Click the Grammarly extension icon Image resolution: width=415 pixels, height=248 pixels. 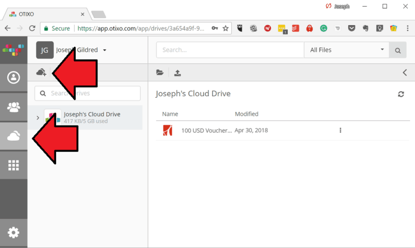[x=323, y=28]
